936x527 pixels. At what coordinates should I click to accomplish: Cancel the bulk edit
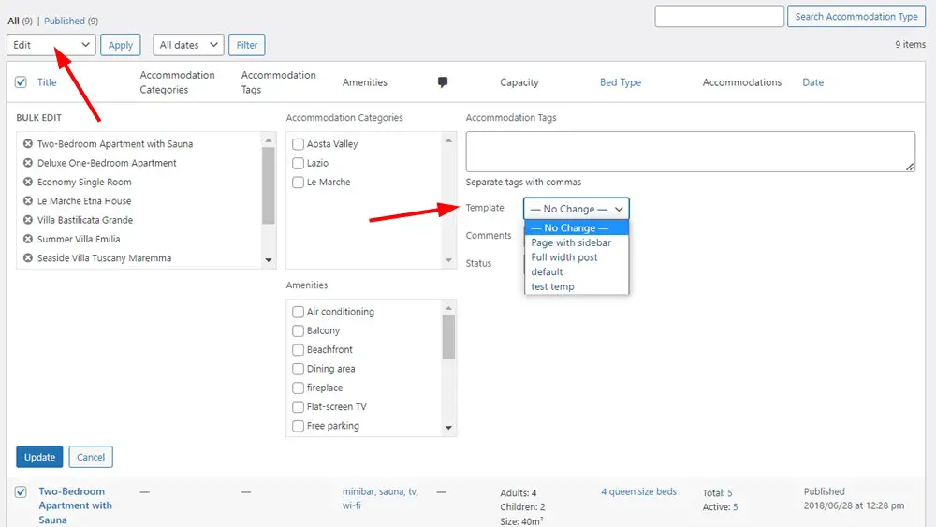[x=91, y=457]
